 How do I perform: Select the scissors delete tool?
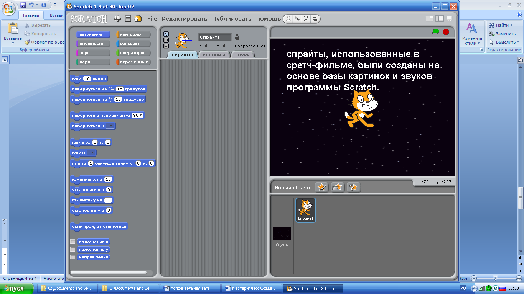point(297,19)
